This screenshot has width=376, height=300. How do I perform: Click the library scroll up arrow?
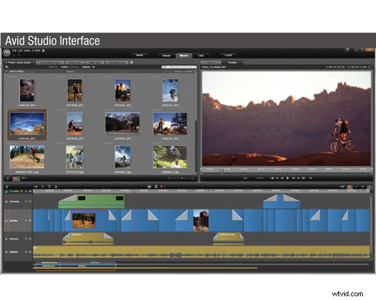(196, 71)
